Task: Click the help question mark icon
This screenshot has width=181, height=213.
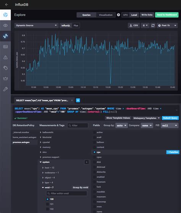Action: [118, 15]
